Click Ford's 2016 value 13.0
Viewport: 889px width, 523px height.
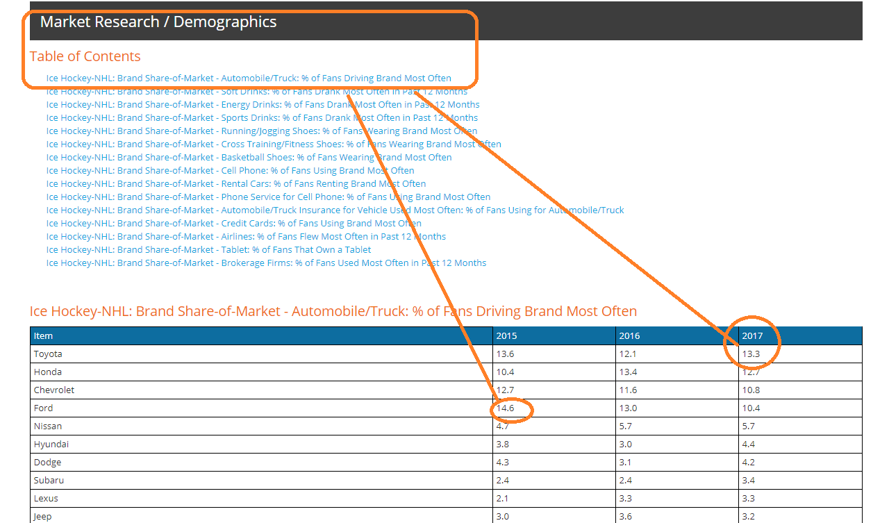(629, 408)
